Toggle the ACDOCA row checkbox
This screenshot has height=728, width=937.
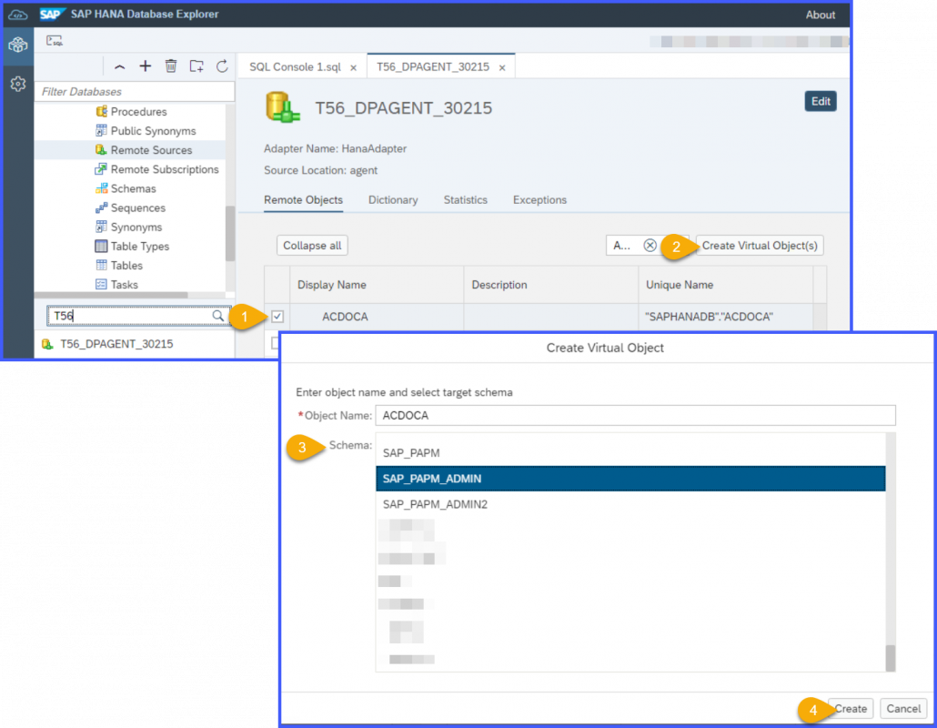click(x=277, y=316)
